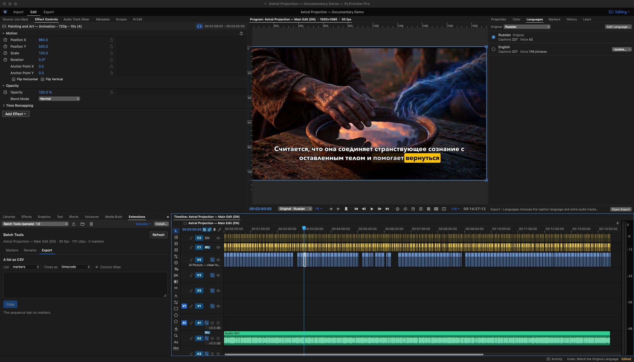Enable Flip Vertical checkbox
The height and width of the screenshot is (362, 634).
[x=43, y=79]
